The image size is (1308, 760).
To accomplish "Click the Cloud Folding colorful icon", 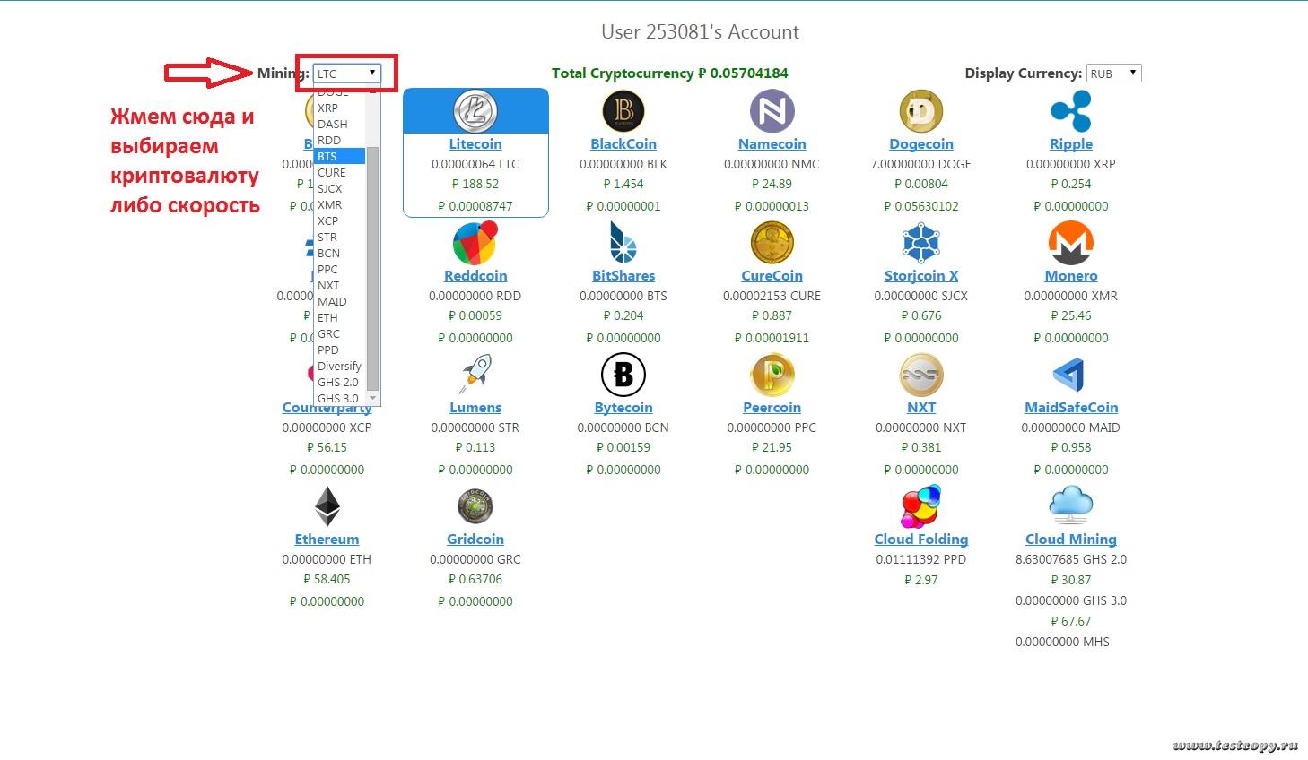I will coord(920,506).
